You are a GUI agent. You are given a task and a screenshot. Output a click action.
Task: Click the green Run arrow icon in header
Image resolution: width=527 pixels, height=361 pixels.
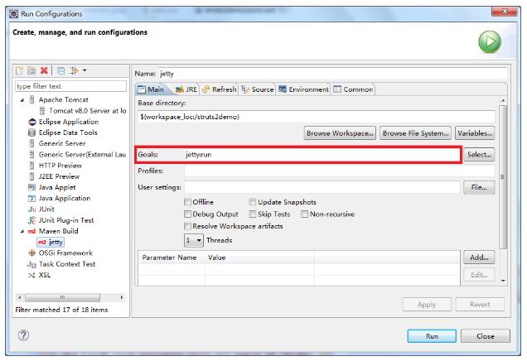pyautogui.click(x=489, y=43)
